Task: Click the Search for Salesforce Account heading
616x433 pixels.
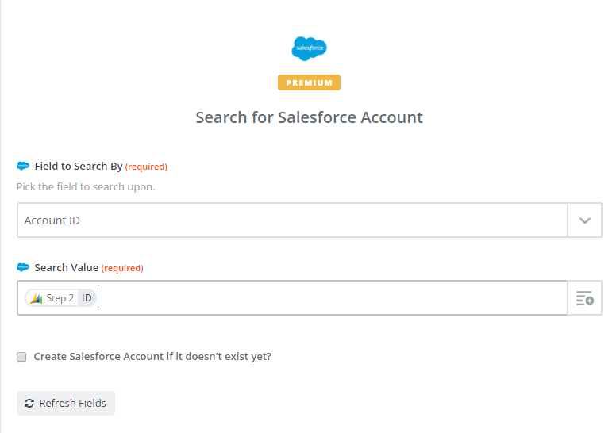Action: [309, 117]
